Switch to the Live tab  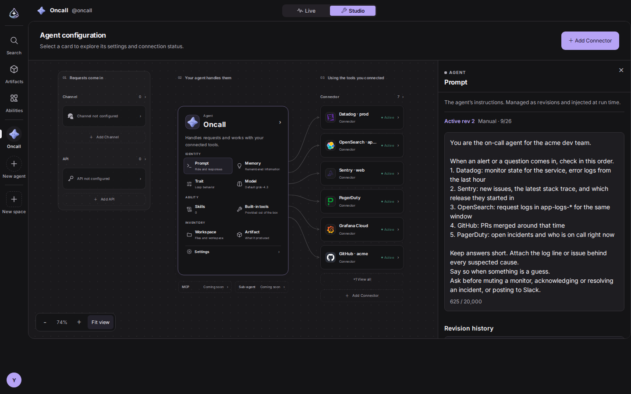click(306, 11)
